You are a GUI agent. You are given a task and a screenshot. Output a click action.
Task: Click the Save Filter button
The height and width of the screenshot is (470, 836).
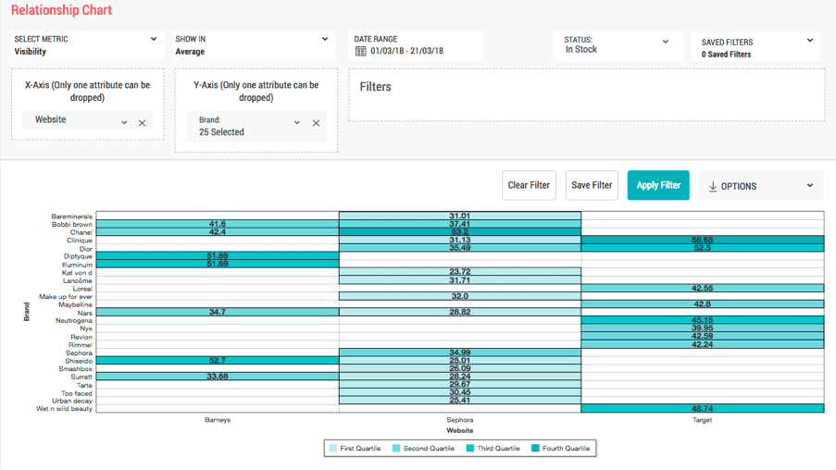tap(592, 185)
